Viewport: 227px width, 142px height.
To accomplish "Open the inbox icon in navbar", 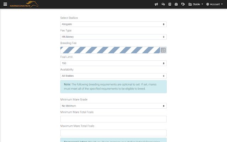I will (x=176, y=4).
